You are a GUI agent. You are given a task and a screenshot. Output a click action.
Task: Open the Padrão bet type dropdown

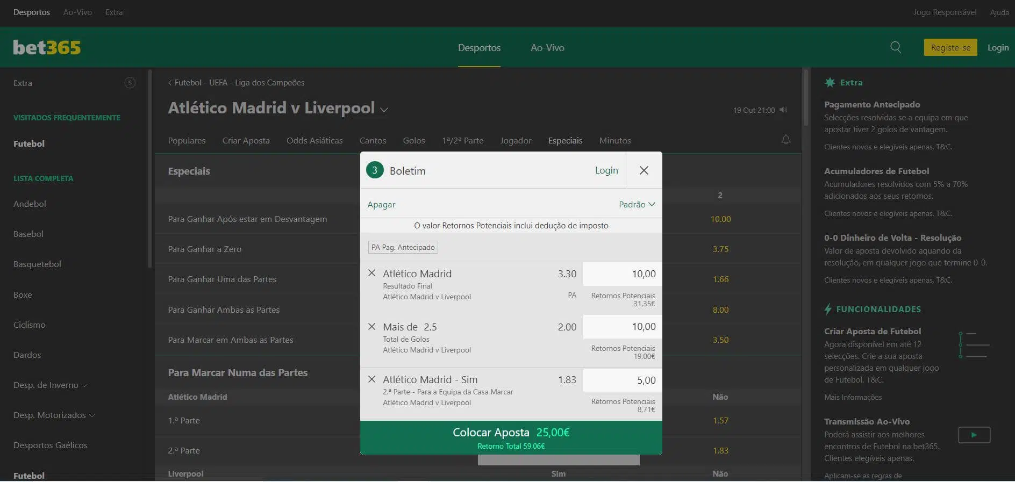click(x=637, y=204)
